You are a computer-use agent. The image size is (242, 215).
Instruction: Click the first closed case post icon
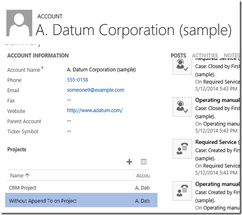click(x=182, y=65)
